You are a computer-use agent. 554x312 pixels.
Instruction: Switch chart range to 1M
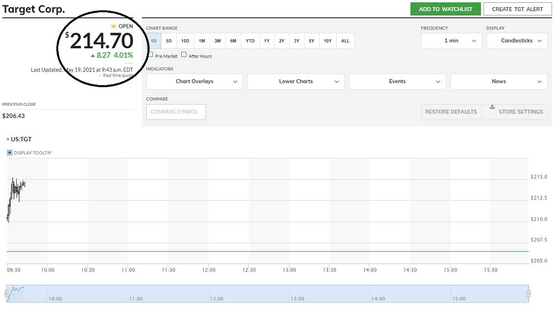[202, 41]
